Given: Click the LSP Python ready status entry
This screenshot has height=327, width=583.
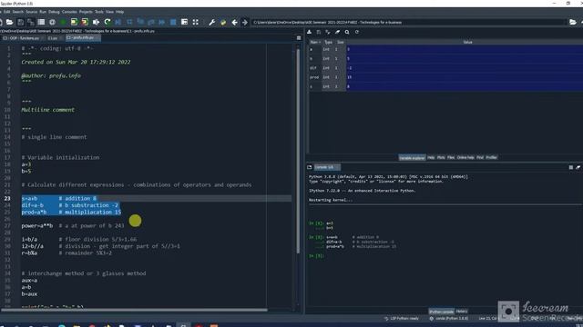Looking at the screenshot, I should click(402, 319).
